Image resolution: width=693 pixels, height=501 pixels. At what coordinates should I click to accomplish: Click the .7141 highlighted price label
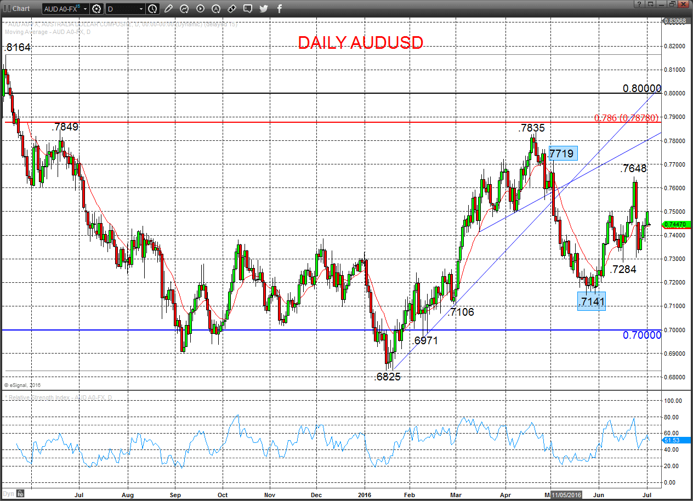pos(592,301)
